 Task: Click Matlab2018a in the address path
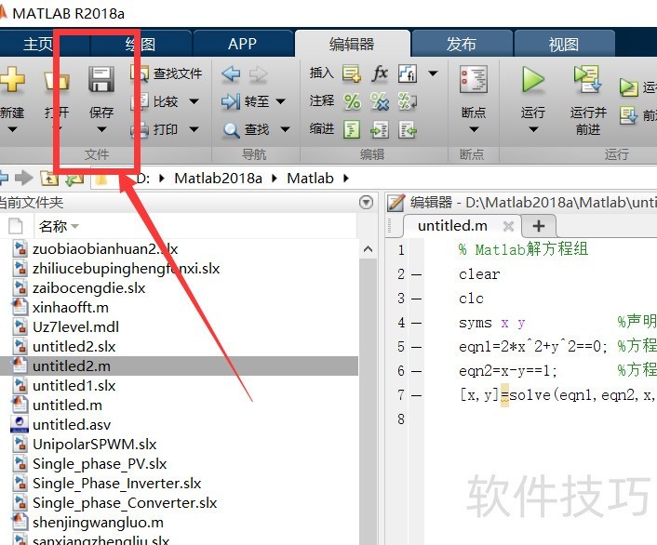tap(218, 179)
